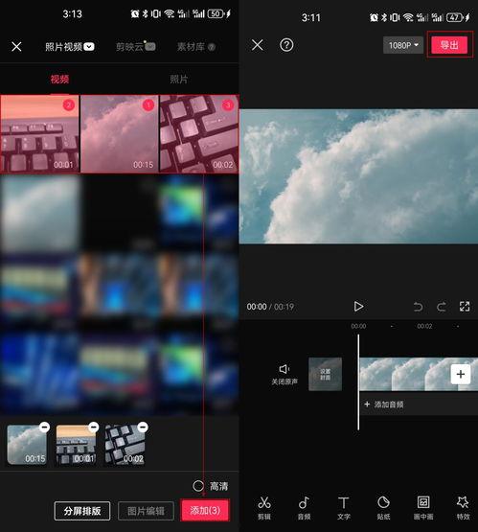Open the 贴纸 sticker tool
The width and height of the screenshot is (478, 532).
[x=383, y=508]
